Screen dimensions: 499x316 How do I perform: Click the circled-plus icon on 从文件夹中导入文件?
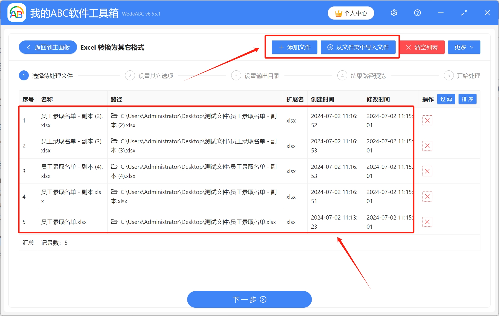point(330,47)
